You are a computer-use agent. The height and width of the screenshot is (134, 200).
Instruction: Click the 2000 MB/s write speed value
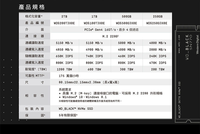(x=158, y=50)
